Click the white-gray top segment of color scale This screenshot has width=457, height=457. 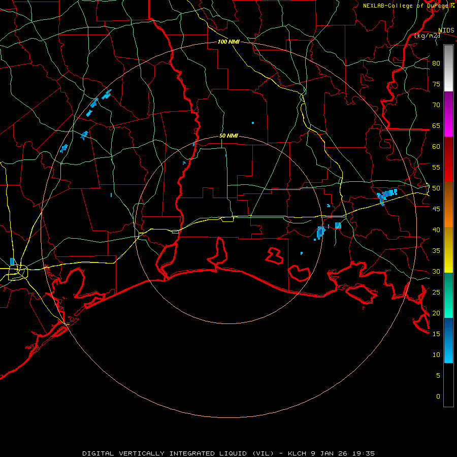pyautogui.click(x=448, y=68)
